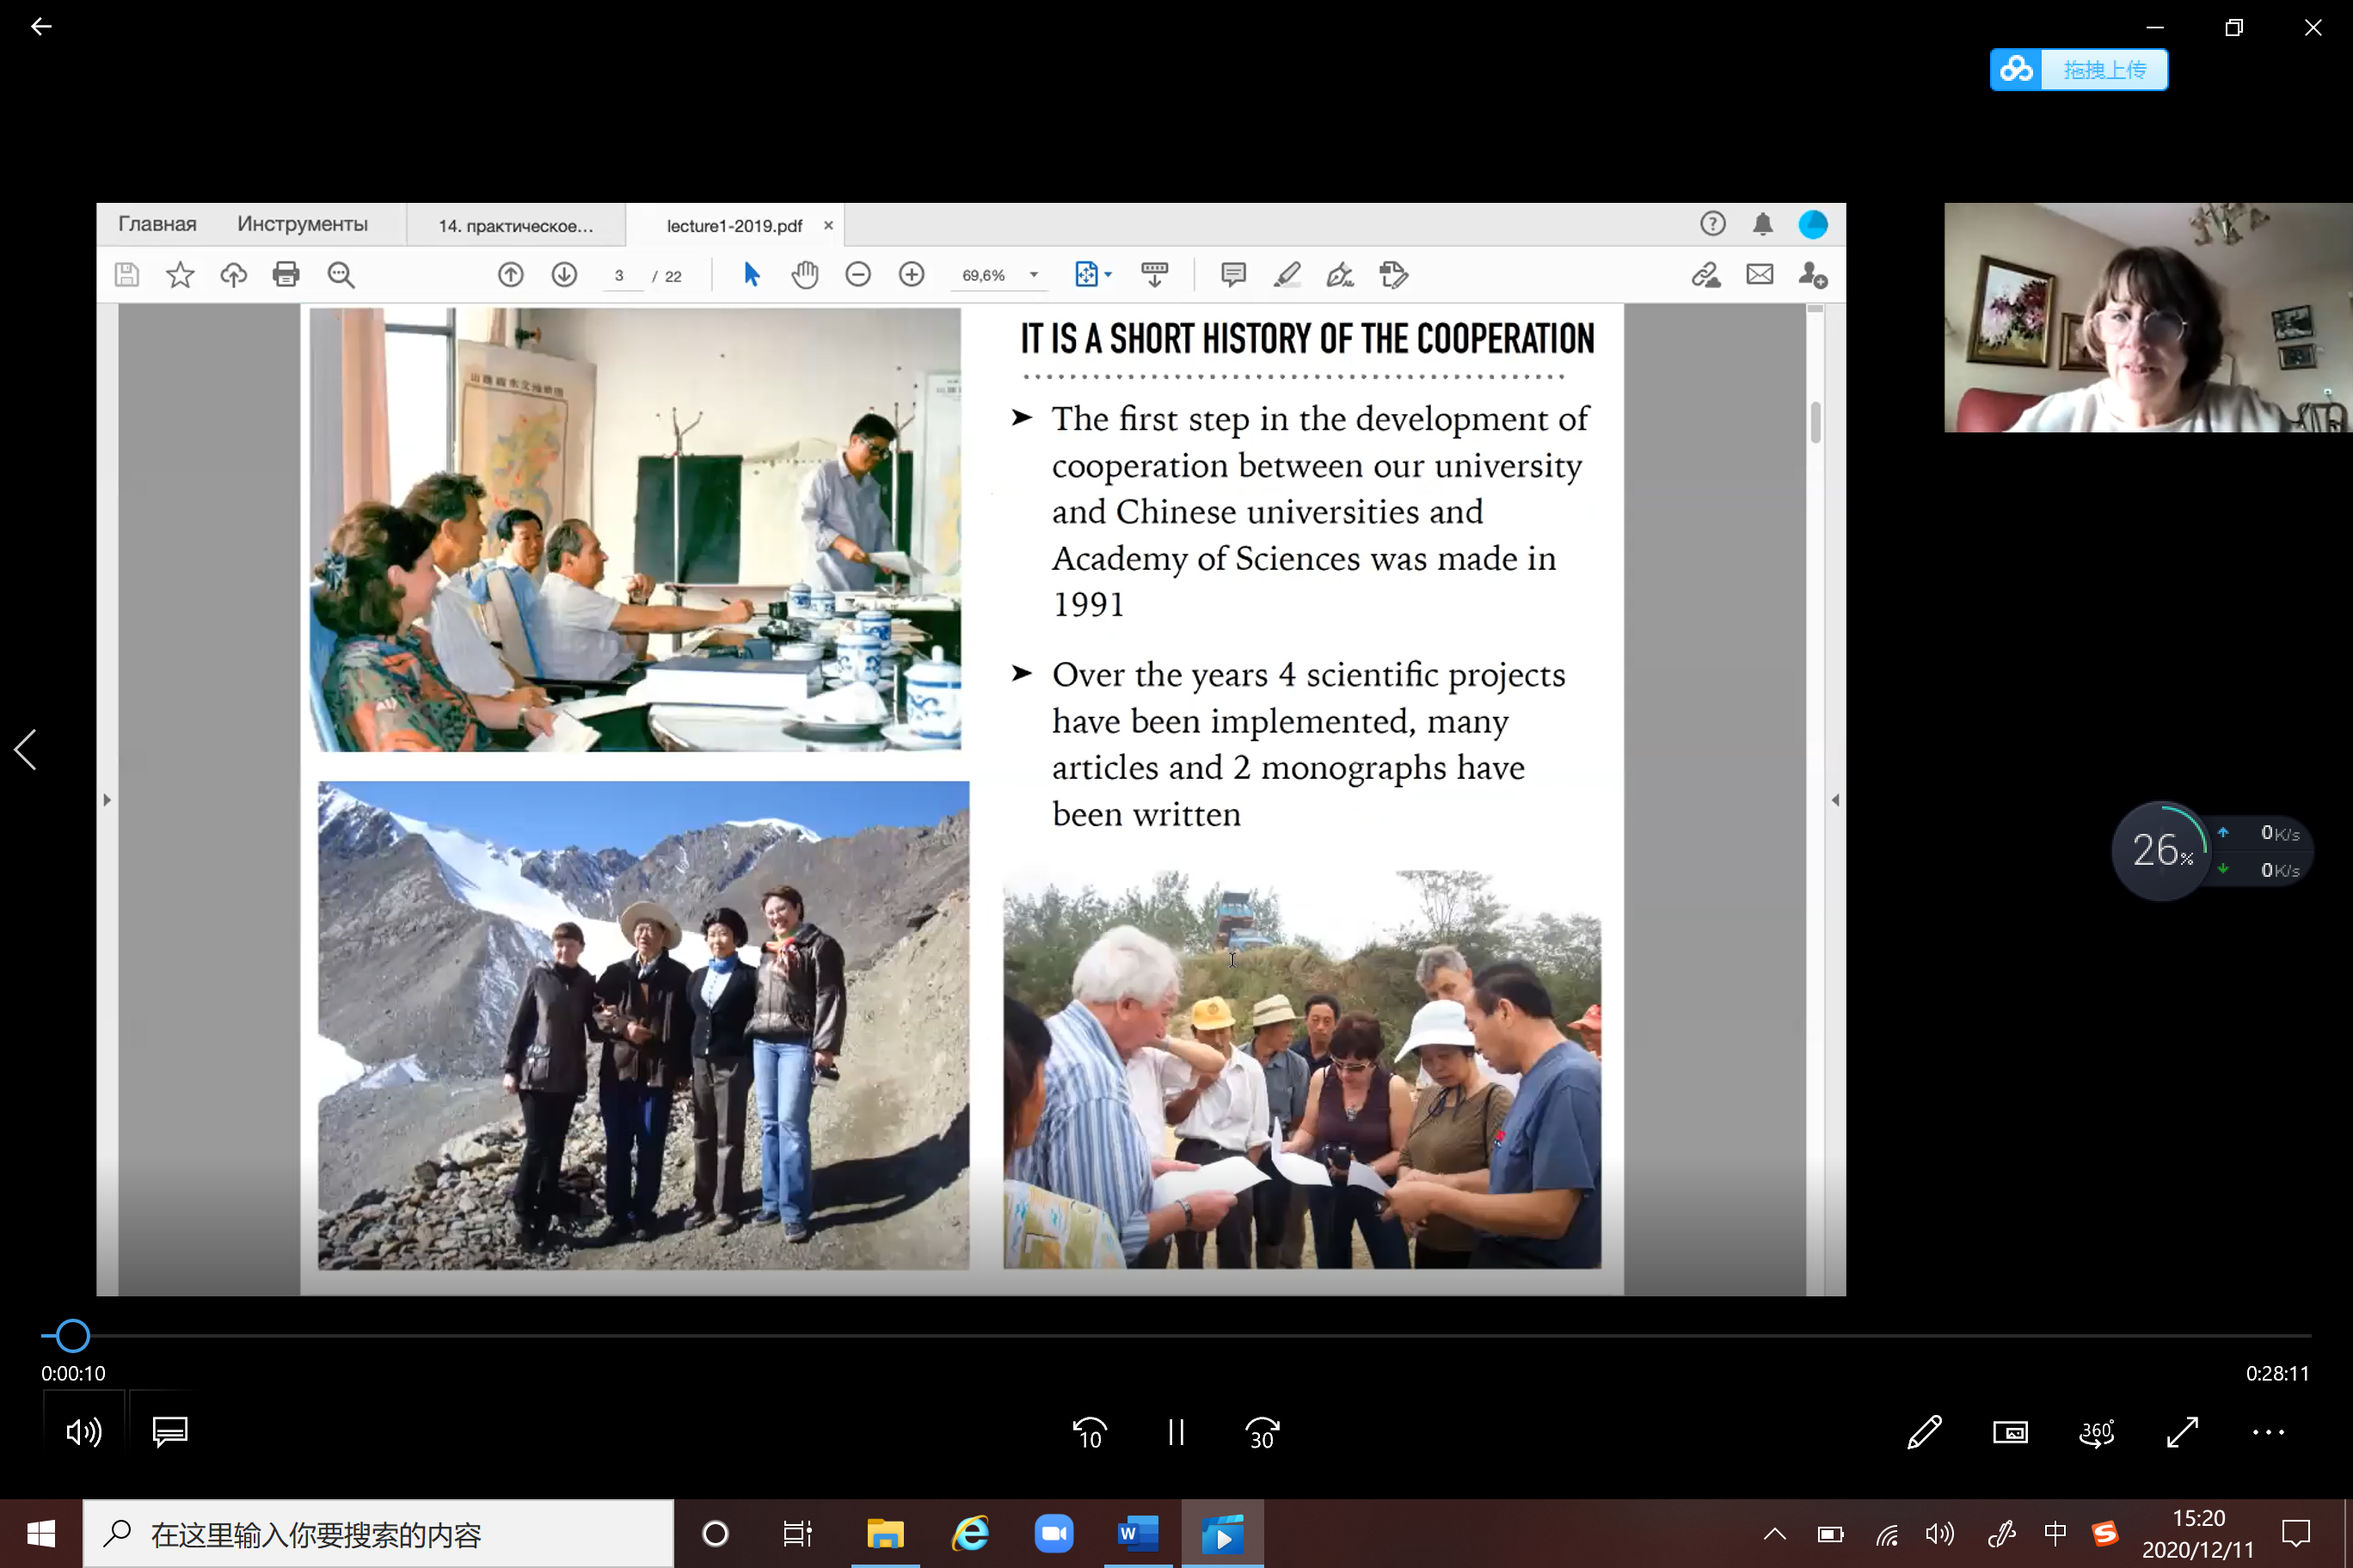Open Word from the taskbar

1138,1533
